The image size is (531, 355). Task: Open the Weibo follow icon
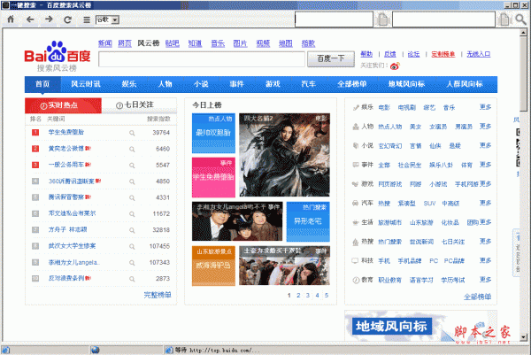tap(395, 66)
